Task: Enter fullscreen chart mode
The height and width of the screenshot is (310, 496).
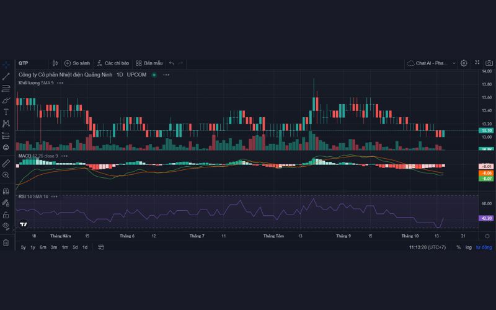Action: pyautogui.click(x=477, y=63)
